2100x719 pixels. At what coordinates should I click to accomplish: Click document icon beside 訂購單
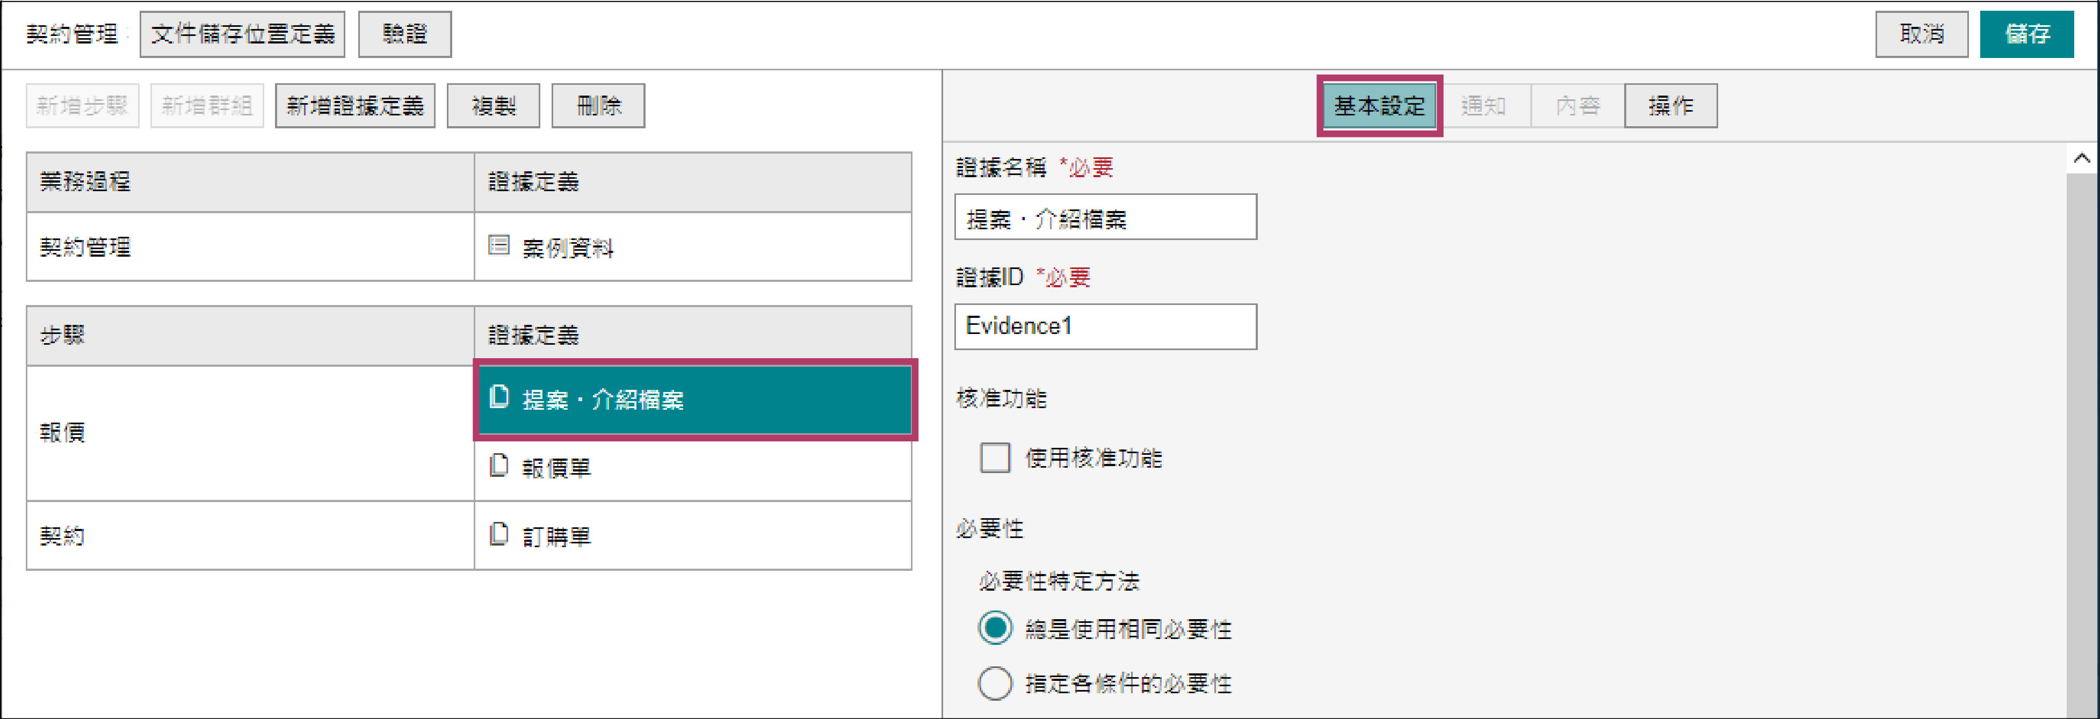point(499,534)
